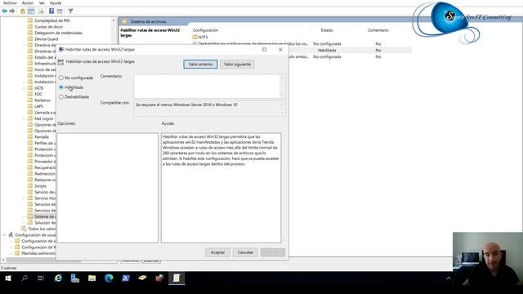
Task: Click the blue Help toolbar icon
Action: (51, 11)
